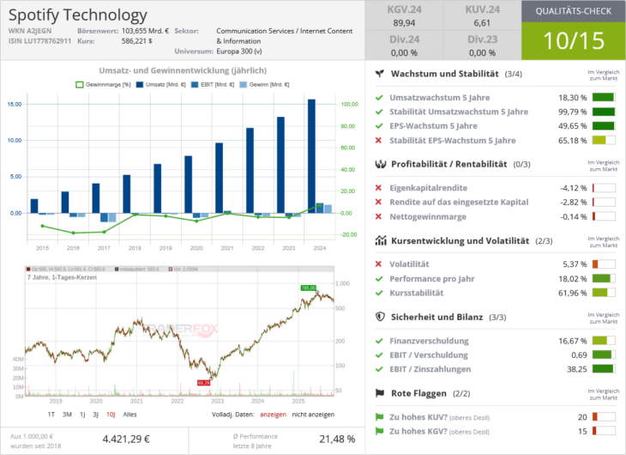Click the shield icon beside Sicherheit und Bilanz
The height and width of the screenshot is (455, 626).
(x=380, y=316)
